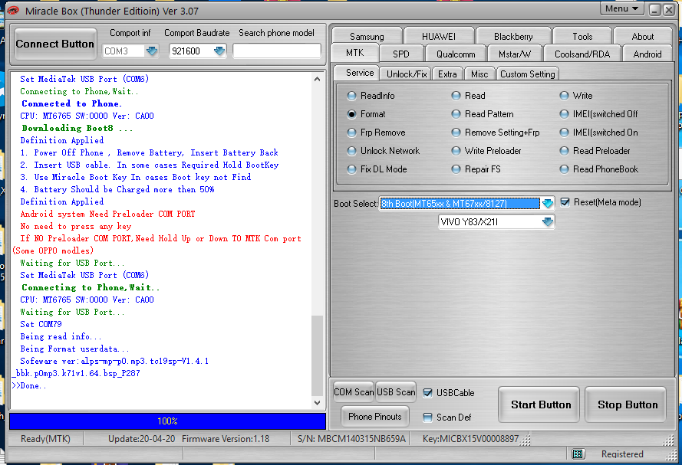Image resolution: width=682 pixels, height=465 pixels.
Task: Click the COM Scan button
Action: tap(354, 392)
